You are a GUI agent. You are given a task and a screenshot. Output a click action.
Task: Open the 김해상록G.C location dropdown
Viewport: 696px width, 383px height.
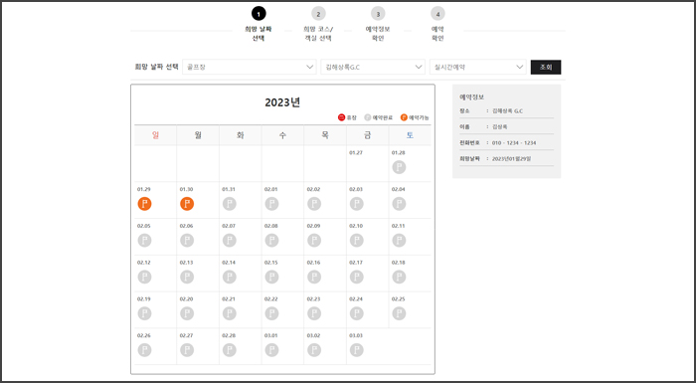373,67
